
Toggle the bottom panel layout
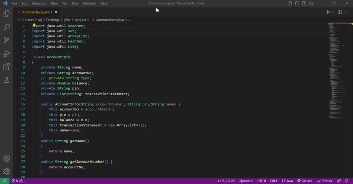(x=297, y=3)
